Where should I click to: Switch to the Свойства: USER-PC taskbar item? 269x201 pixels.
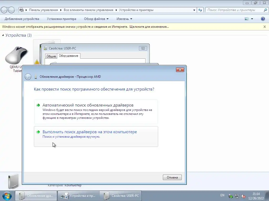[x=121, y=196]
